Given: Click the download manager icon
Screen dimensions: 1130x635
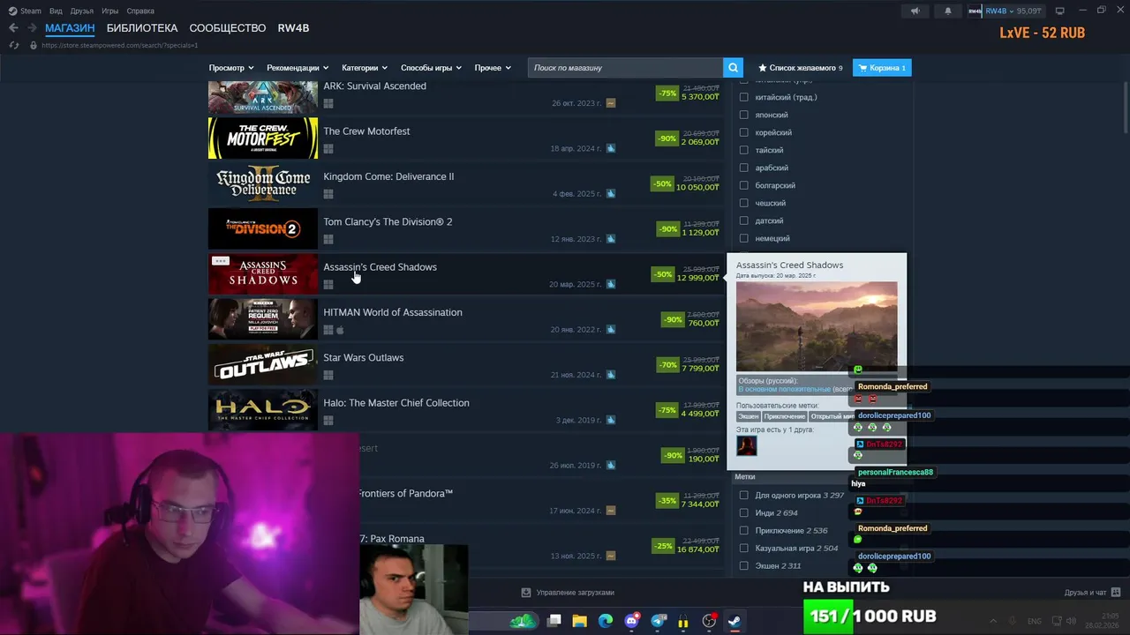Looking at the screenshot, I should tap(526, 593).
